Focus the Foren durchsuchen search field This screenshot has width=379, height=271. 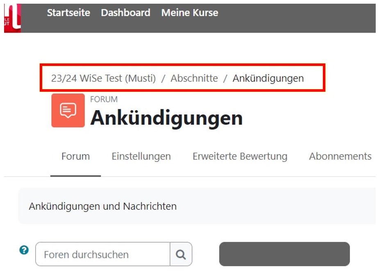(102, 254)
